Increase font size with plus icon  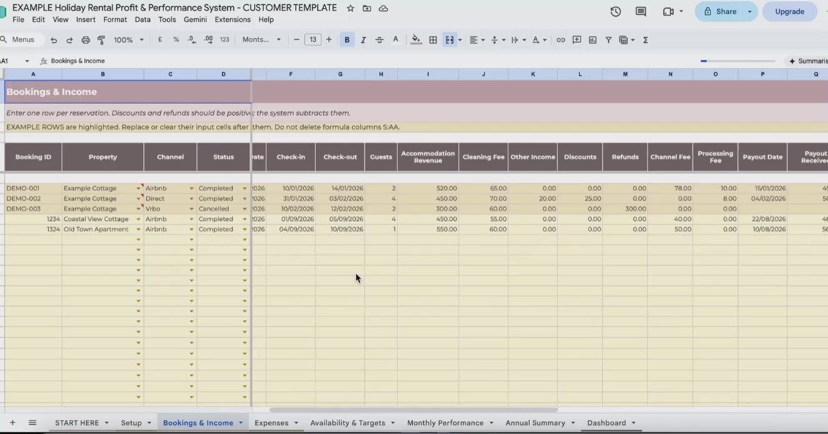click(x=329, y=39)
